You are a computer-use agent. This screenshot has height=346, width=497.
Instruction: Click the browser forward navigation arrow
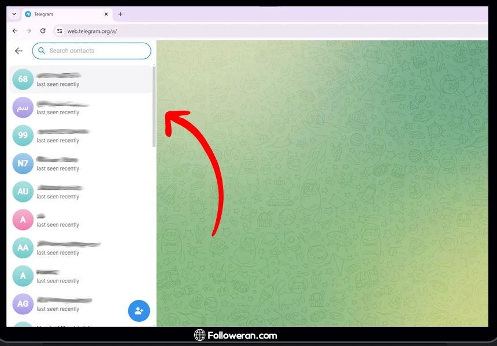click(x=29, y=31)
